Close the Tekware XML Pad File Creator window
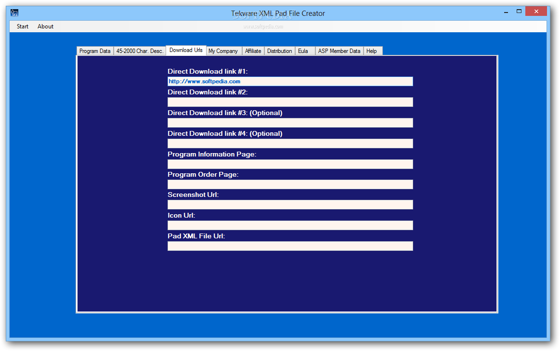Image resolution: width=560 pixels, height=351 pixels. 536,12
